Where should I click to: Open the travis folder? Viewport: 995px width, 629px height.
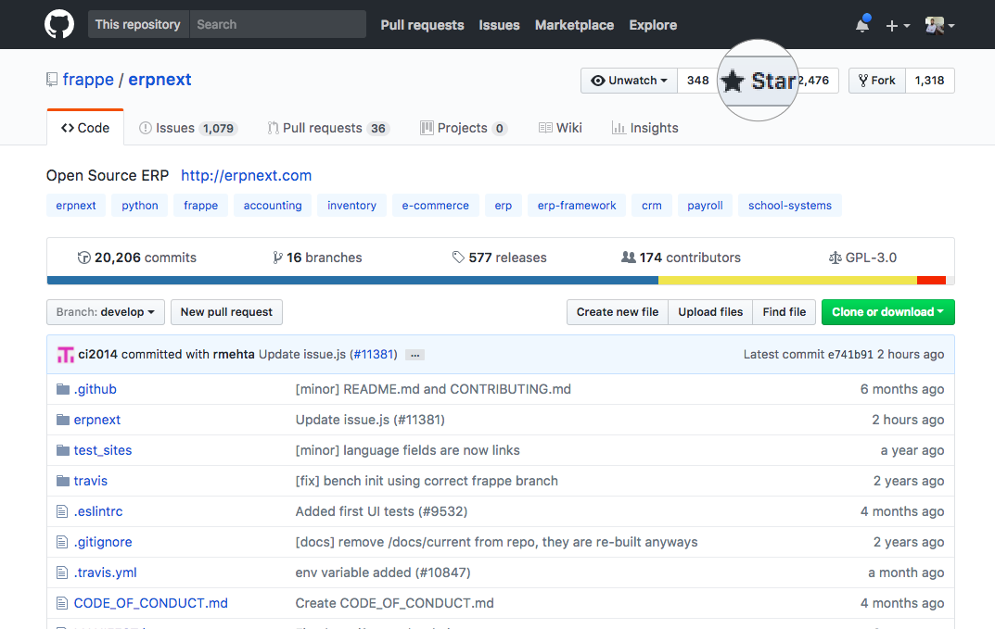pos(91,481)
